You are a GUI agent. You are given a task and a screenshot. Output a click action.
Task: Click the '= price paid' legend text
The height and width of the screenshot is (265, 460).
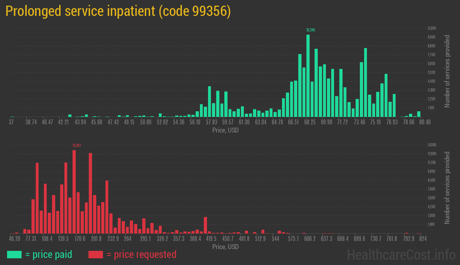pos(48,254)
